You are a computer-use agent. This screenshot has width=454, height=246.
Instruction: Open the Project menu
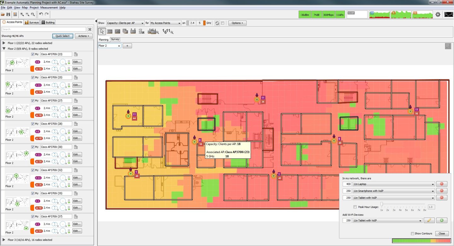(x=34, y=8)
